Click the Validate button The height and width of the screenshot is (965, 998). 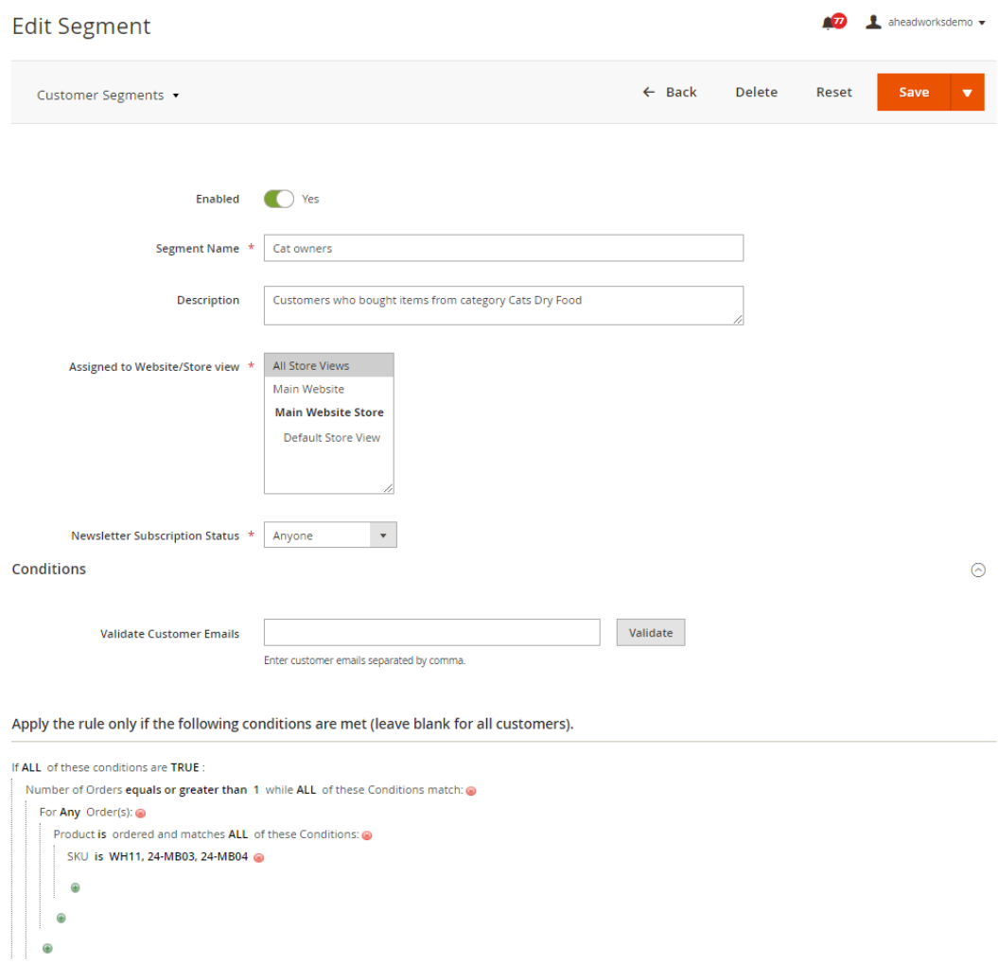(651, 632)
